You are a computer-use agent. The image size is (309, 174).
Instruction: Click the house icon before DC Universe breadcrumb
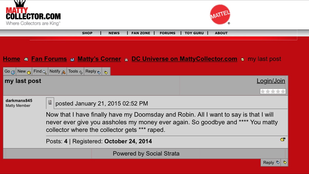coord(126,60)
